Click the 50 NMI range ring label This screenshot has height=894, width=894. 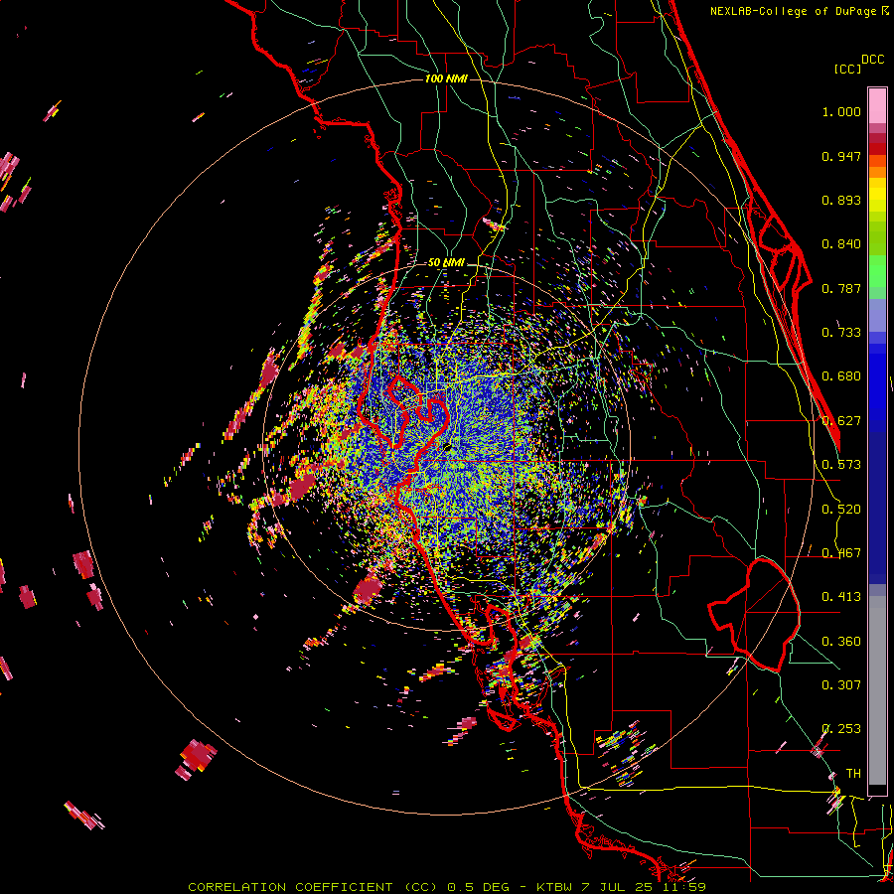coord(446,262)
